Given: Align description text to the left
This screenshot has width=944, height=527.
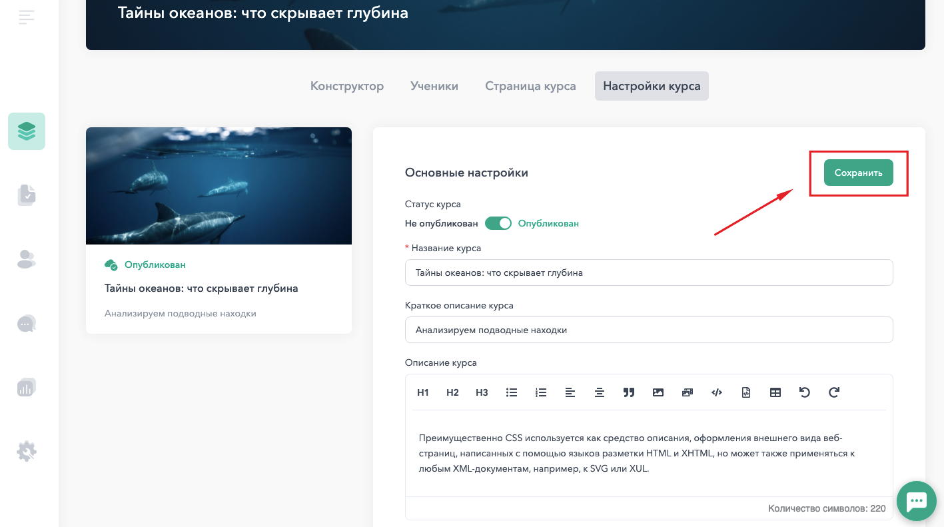Looking at the screenshot, I should [570, 392].
